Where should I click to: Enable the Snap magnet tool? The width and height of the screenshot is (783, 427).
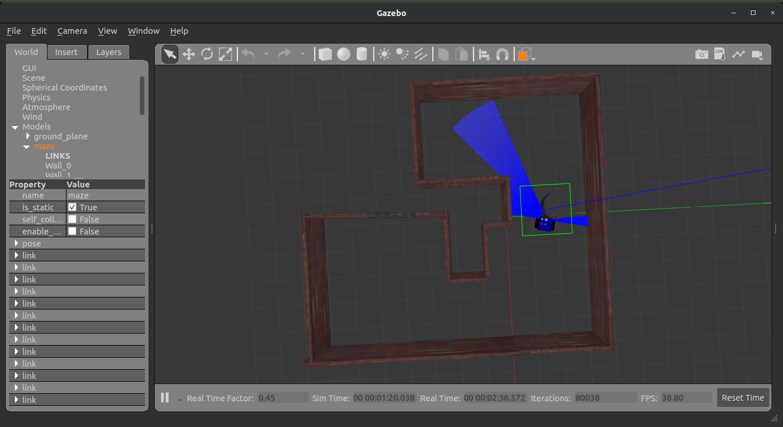tap(502, 54)
